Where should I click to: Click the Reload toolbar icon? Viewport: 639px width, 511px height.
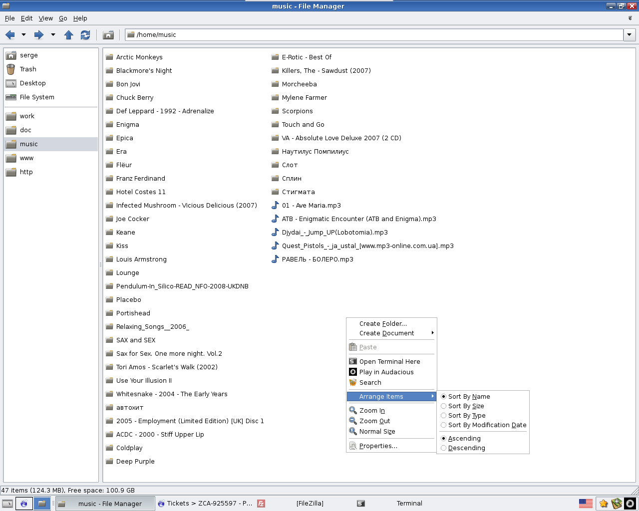pos(85,35)
